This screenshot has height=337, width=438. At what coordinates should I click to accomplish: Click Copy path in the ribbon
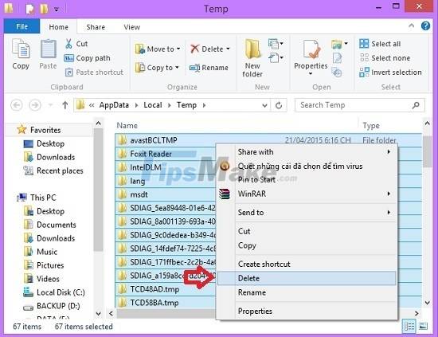point(87,58)
